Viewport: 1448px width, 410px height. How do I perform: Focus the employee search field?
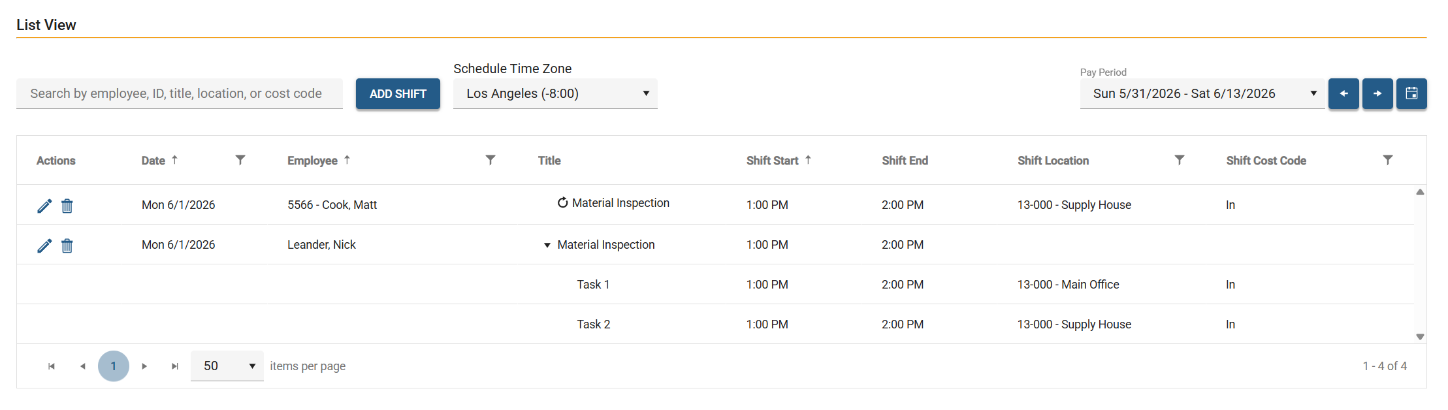point(180,93)
